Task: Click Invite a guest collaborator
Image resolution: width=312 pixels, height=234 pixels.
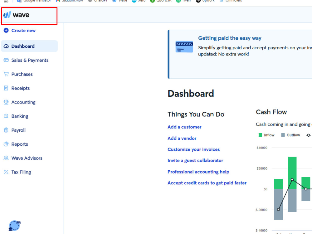Action: click(195, 161)
